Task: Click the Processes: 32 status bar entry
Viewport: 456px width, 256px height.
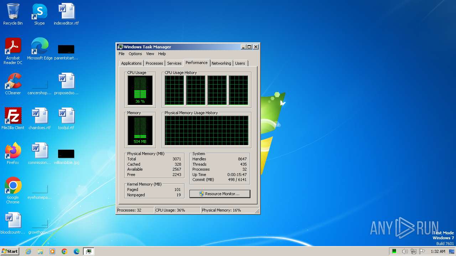Action: [135, 210]
